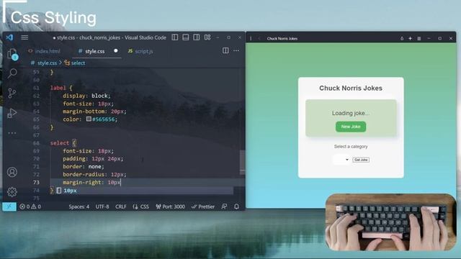Change indentation via Spaces: 4
The width and height of the screenshot is (461, 259).
(79, 206)
